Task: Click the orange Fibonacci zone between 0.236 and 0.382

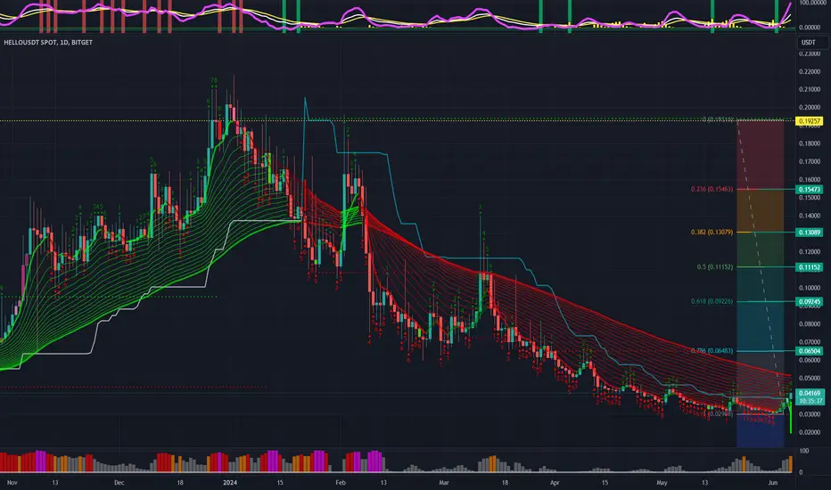Action: (x=760, y=210)
